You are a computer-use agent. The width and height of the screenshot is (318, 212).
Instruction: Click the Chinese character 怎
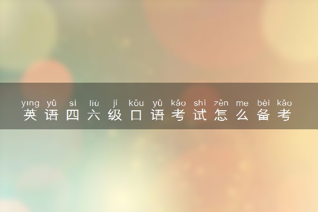coord(221,114)
